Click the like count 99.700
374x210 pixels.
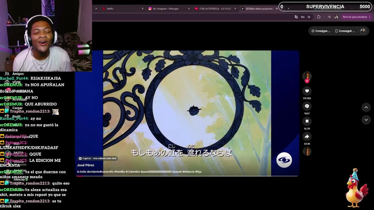click(307, 98)
